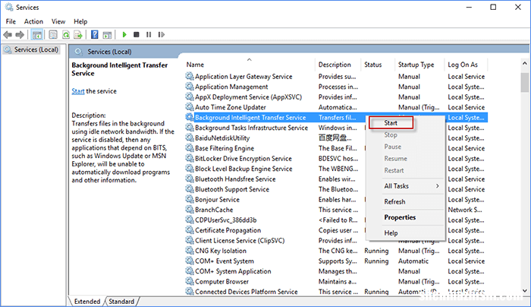The height and width of the screenshot is (307, 531).
Task: Click the vertical scrollbar down arrow
Action: click(x=525, y=291)
